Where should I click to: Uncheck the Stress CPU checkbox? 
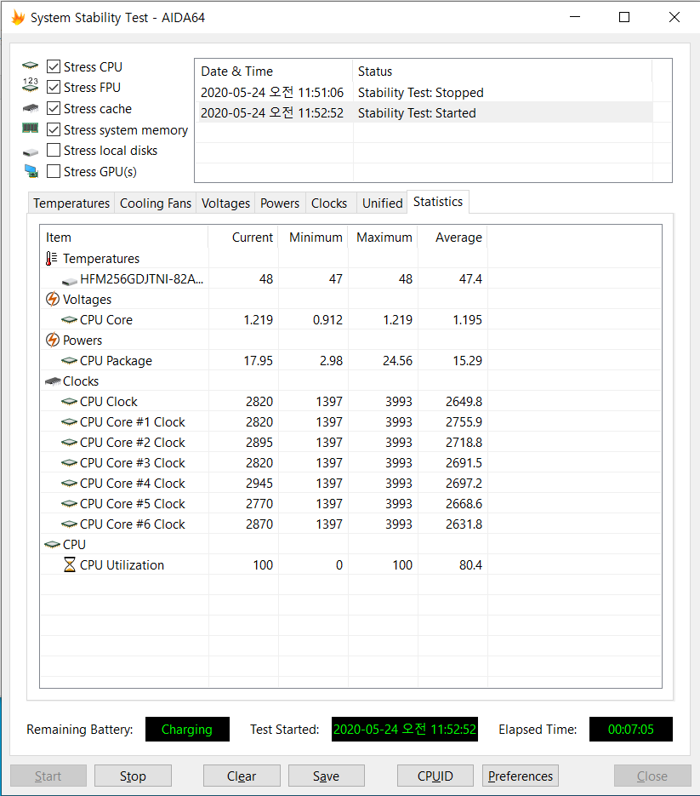click(54, 66)
